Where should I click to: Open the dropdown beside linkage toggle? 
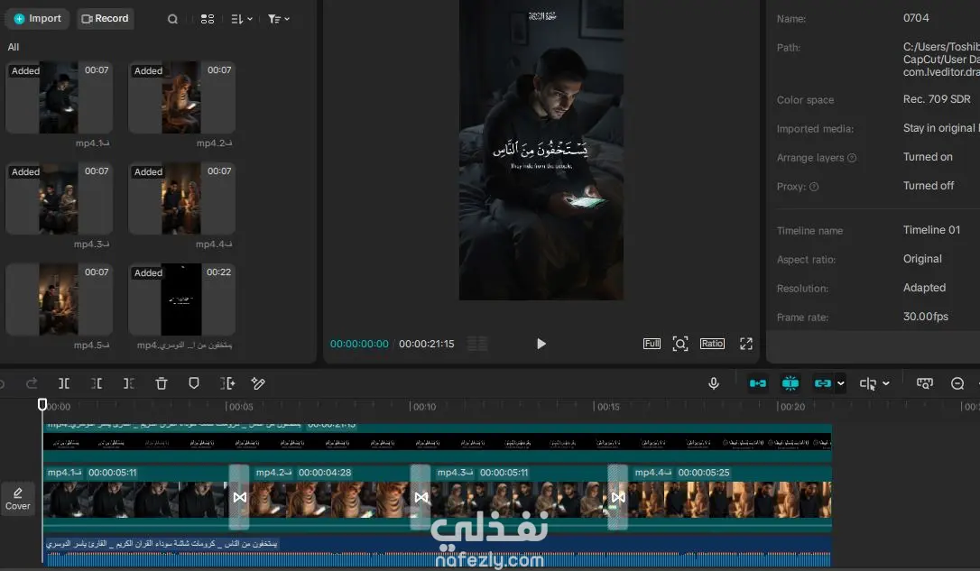(x=841, y=383)
